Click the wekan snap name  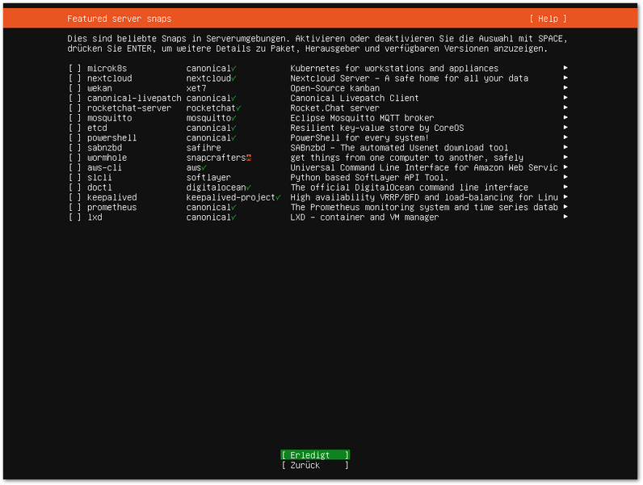pos(99,88)
